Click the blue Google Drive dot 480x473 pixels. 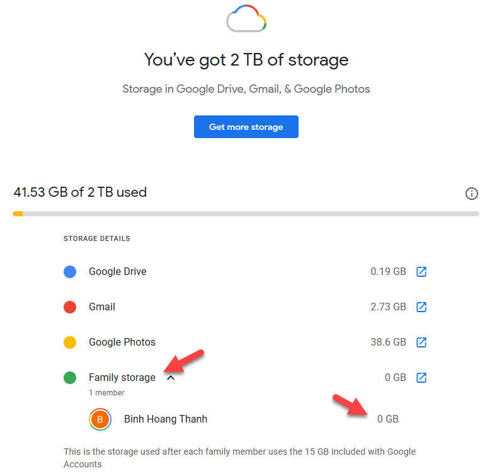(70, 272)
